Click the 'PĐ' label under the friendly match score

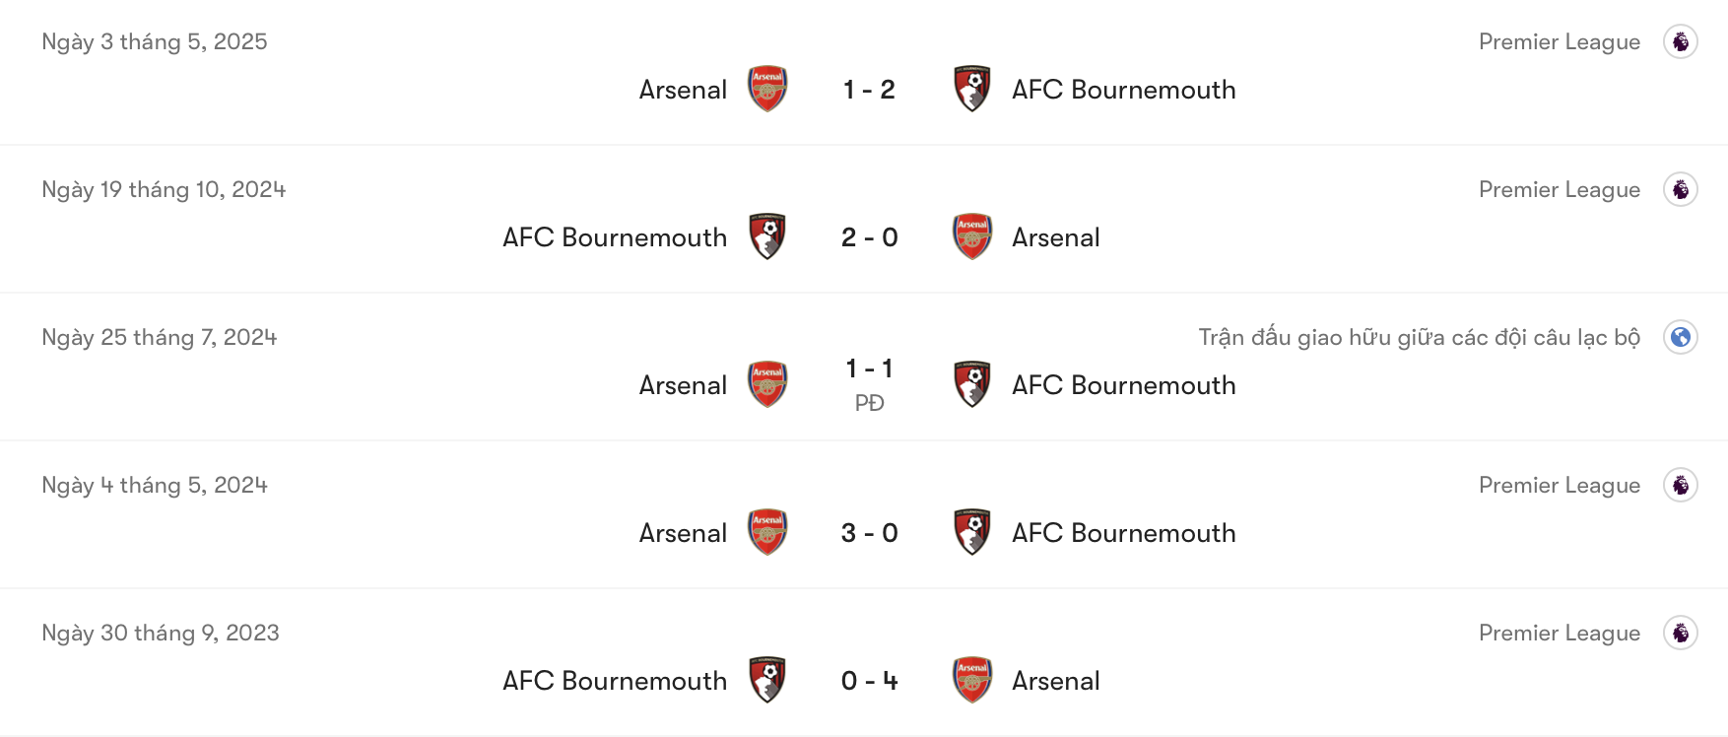pyautogui.click(x=871, y=402)
